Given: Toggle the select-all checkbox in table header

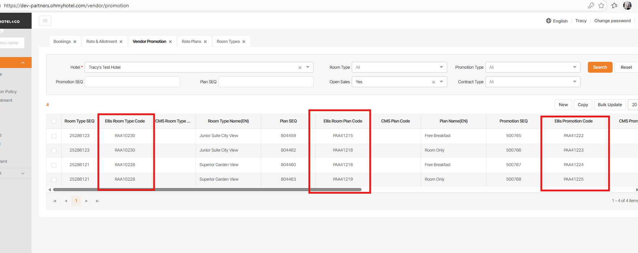Looking at the screenshot, I should click(x=54, y=121).
